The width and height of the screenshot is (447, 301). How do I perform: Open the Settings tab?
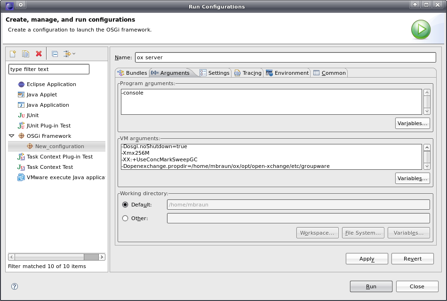pos(215,73)
